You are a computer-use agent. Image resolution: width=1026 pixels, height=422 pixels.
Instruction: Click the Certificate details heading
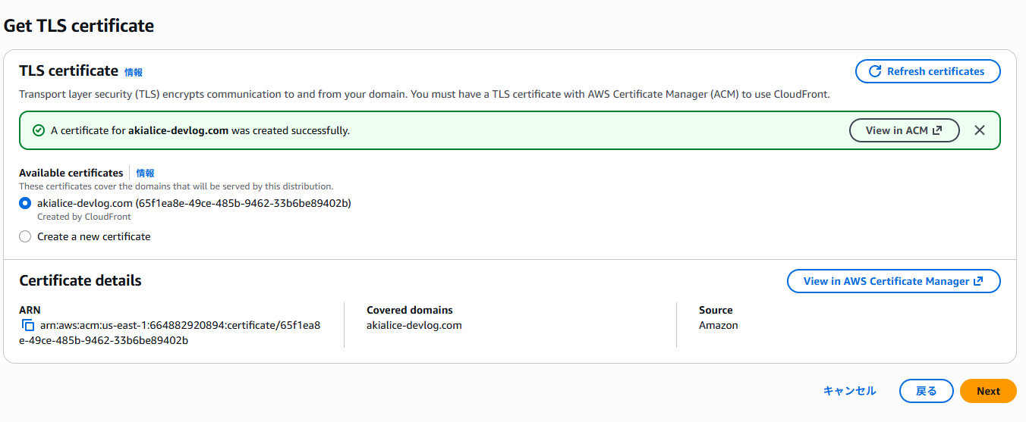(x=80, y=280)
